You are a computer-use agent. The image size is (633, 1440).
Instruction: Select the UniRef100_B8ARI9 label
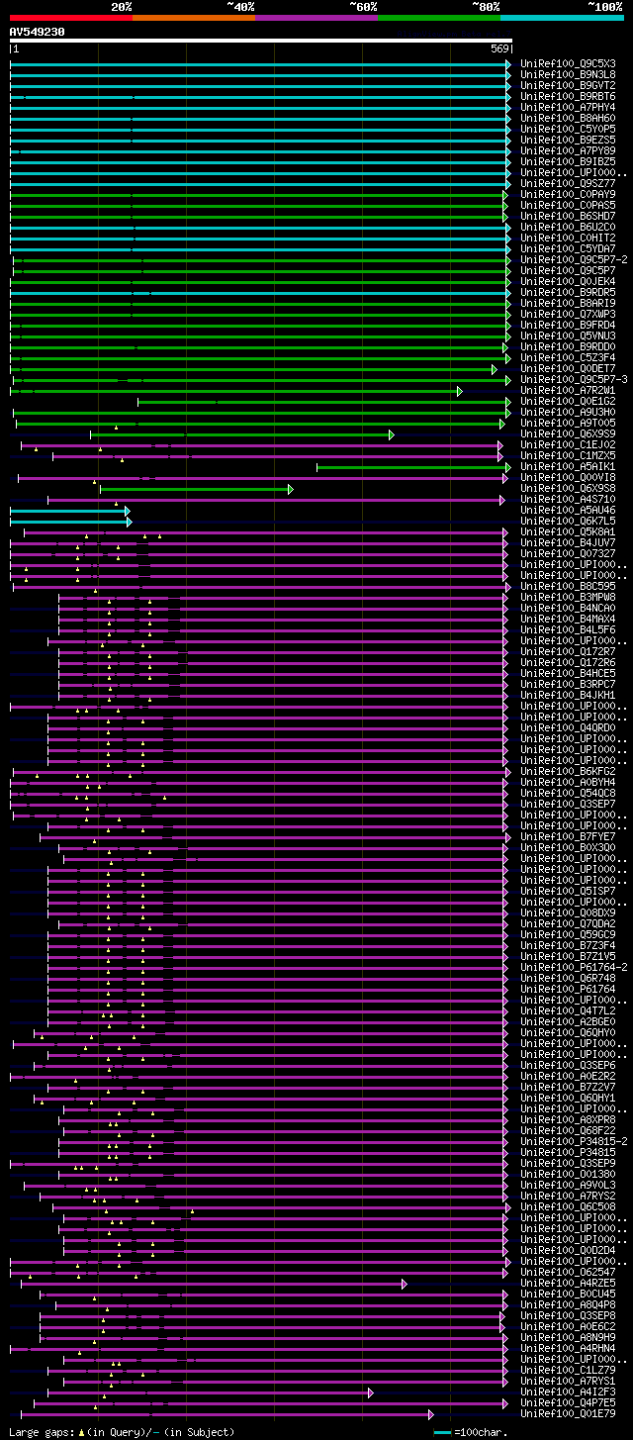click(x=568, y=303)
